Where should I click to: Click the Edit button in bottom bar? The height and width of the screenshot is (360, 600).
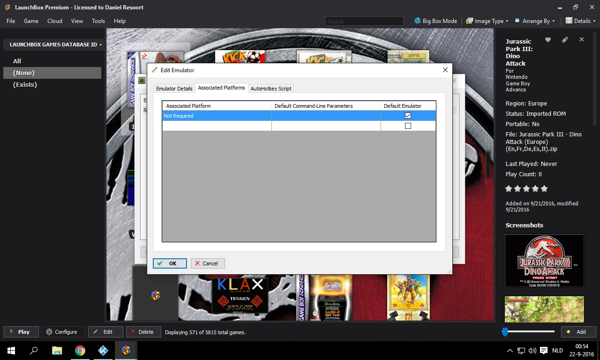click(105, 332)
